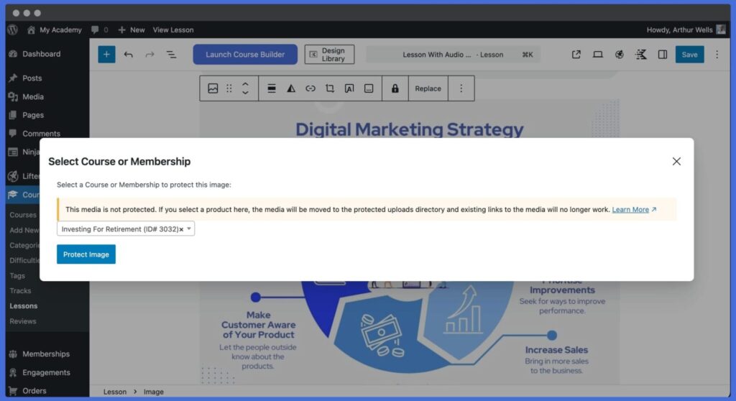Undo the last editor change

point(128,55)
